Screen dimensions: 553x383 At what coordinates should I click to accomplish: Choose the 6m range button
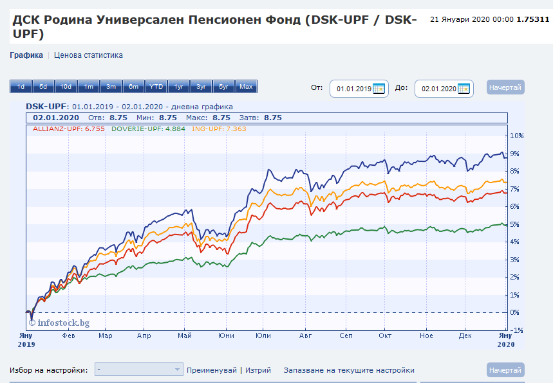point(133,87)
